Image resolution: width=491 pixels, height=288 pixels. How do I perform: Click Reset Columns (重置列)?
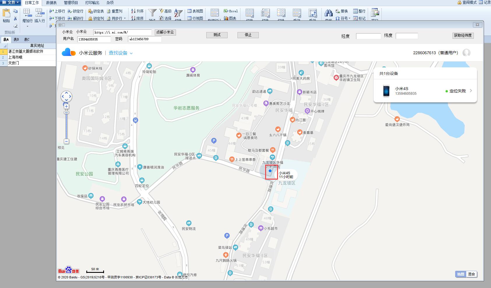[115, 11]
